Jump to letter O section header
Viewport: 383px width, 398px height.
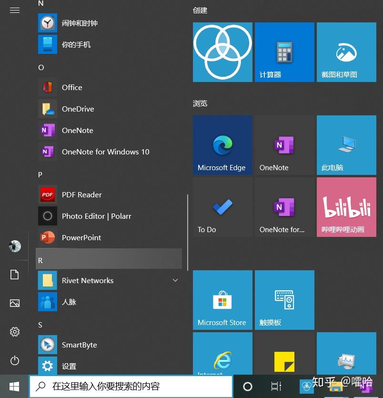(x=41, y=68)
